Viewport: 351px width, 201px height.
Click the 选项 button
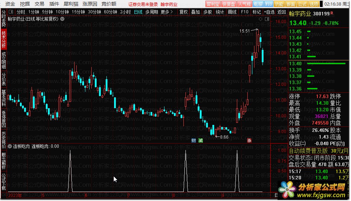point(314,4)
